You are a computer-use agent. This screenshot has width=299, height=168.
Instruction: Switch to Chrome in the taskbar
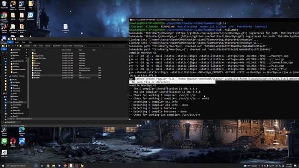(x=48, y=166)
